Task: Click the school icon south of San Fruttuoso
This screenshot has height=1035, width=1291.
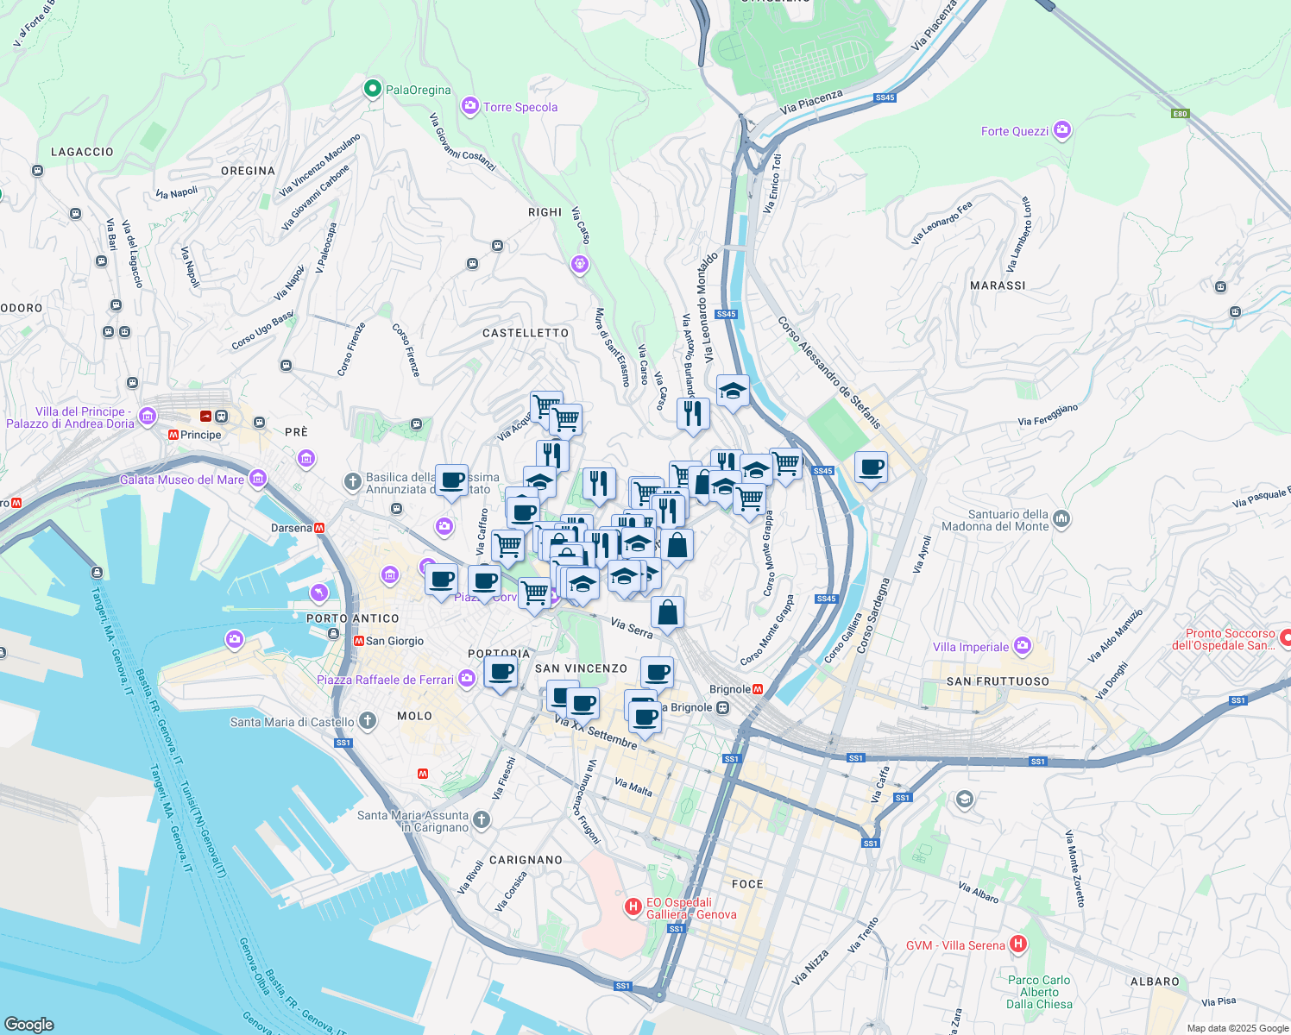Action: (x=964, y=800)
